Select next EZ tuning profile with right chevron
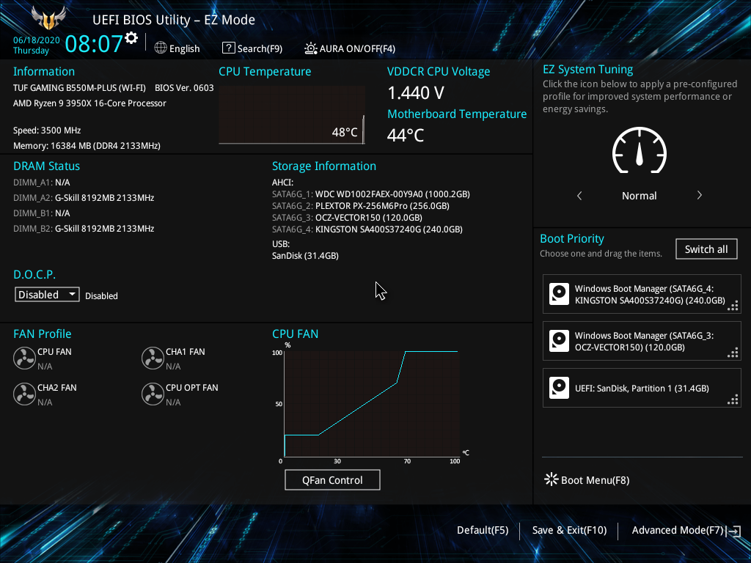 699,195
